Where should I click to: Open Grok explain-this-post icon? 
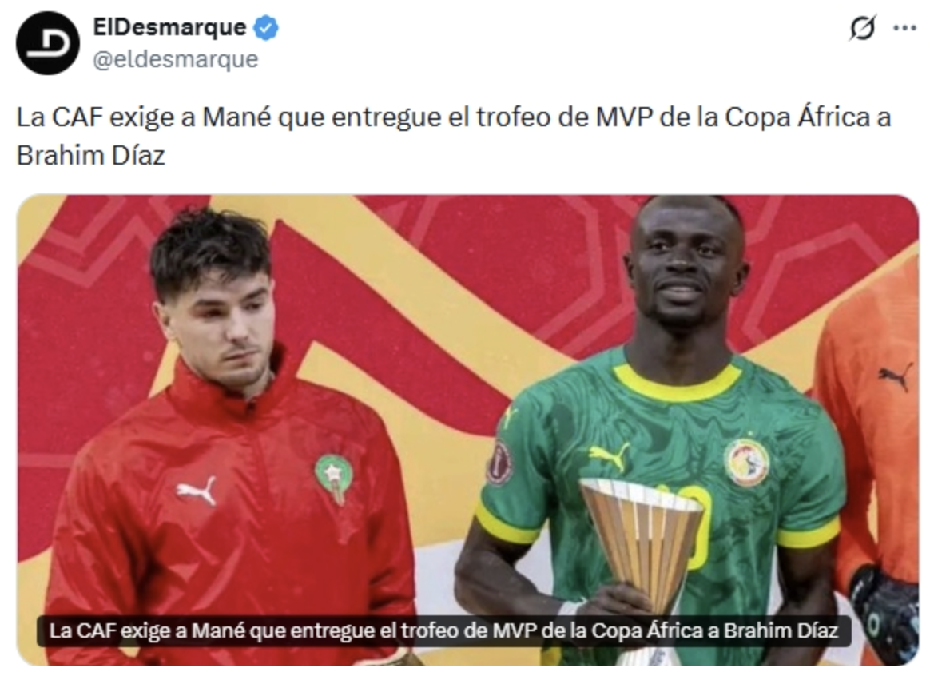[x=862, y=28]
